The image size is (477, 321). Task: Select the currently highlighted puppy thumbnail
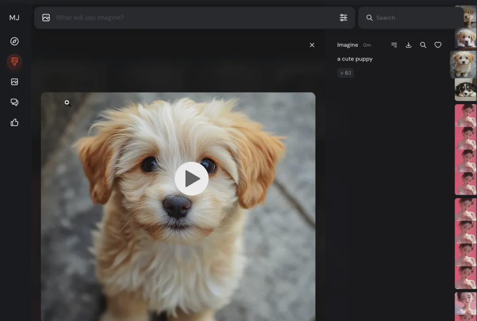463,64
